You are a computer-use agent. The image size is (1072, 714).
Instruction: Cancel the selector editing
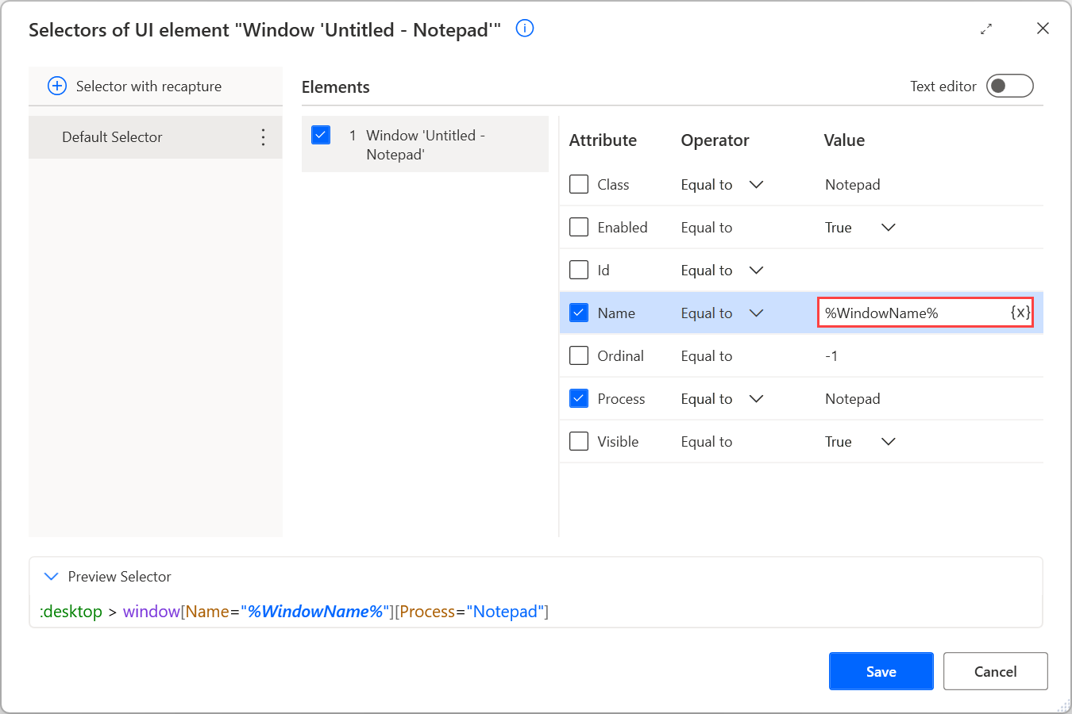995,670
